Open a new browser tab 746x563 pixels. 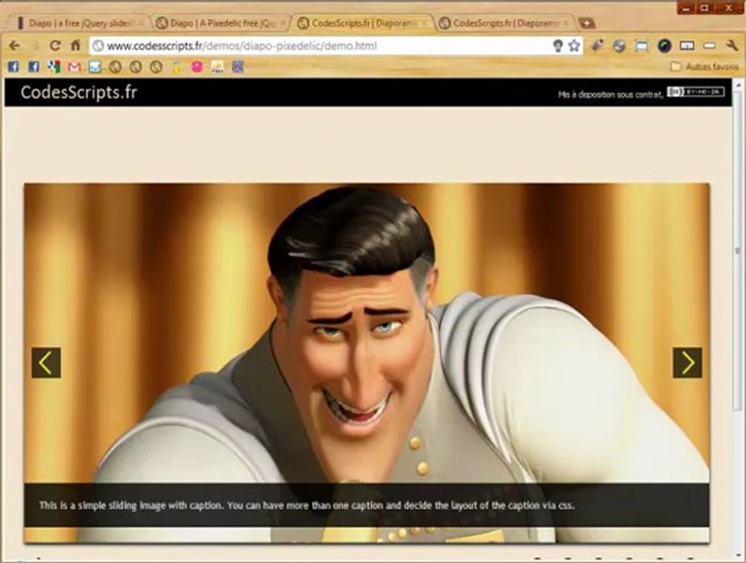coord(587,23)
